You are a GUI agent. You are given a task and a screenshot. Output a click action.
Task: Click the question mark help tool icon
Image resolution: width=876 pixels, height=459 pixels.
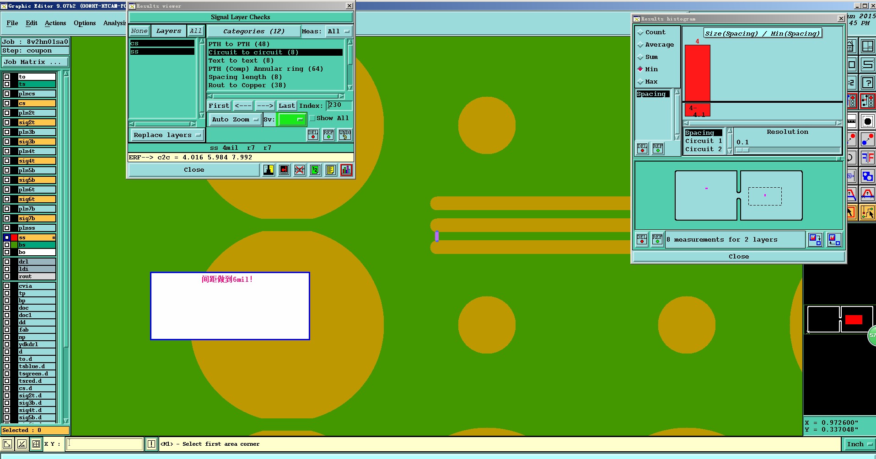coord(867,83)
